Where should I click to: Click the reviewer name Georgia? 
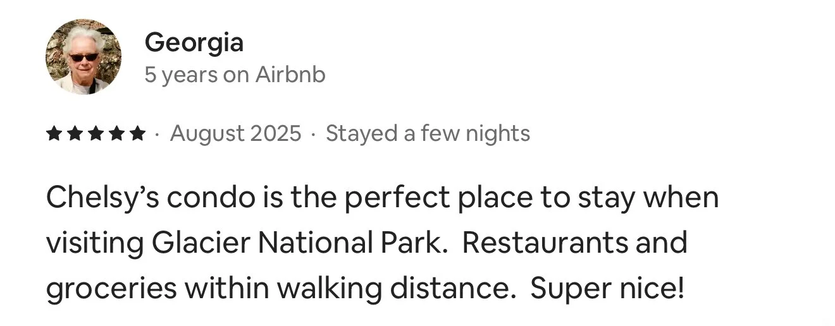194,43
